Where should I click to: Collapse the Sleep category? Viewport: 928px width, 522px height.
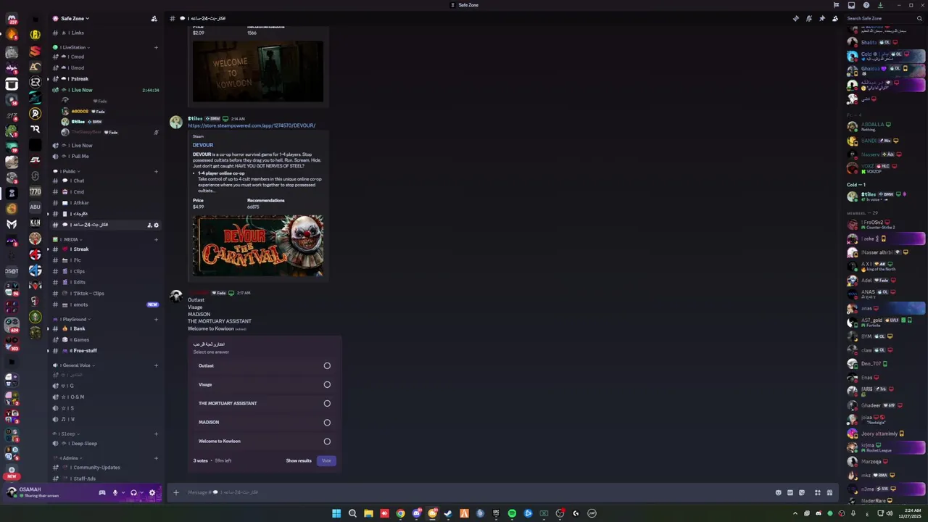[67, 434]
